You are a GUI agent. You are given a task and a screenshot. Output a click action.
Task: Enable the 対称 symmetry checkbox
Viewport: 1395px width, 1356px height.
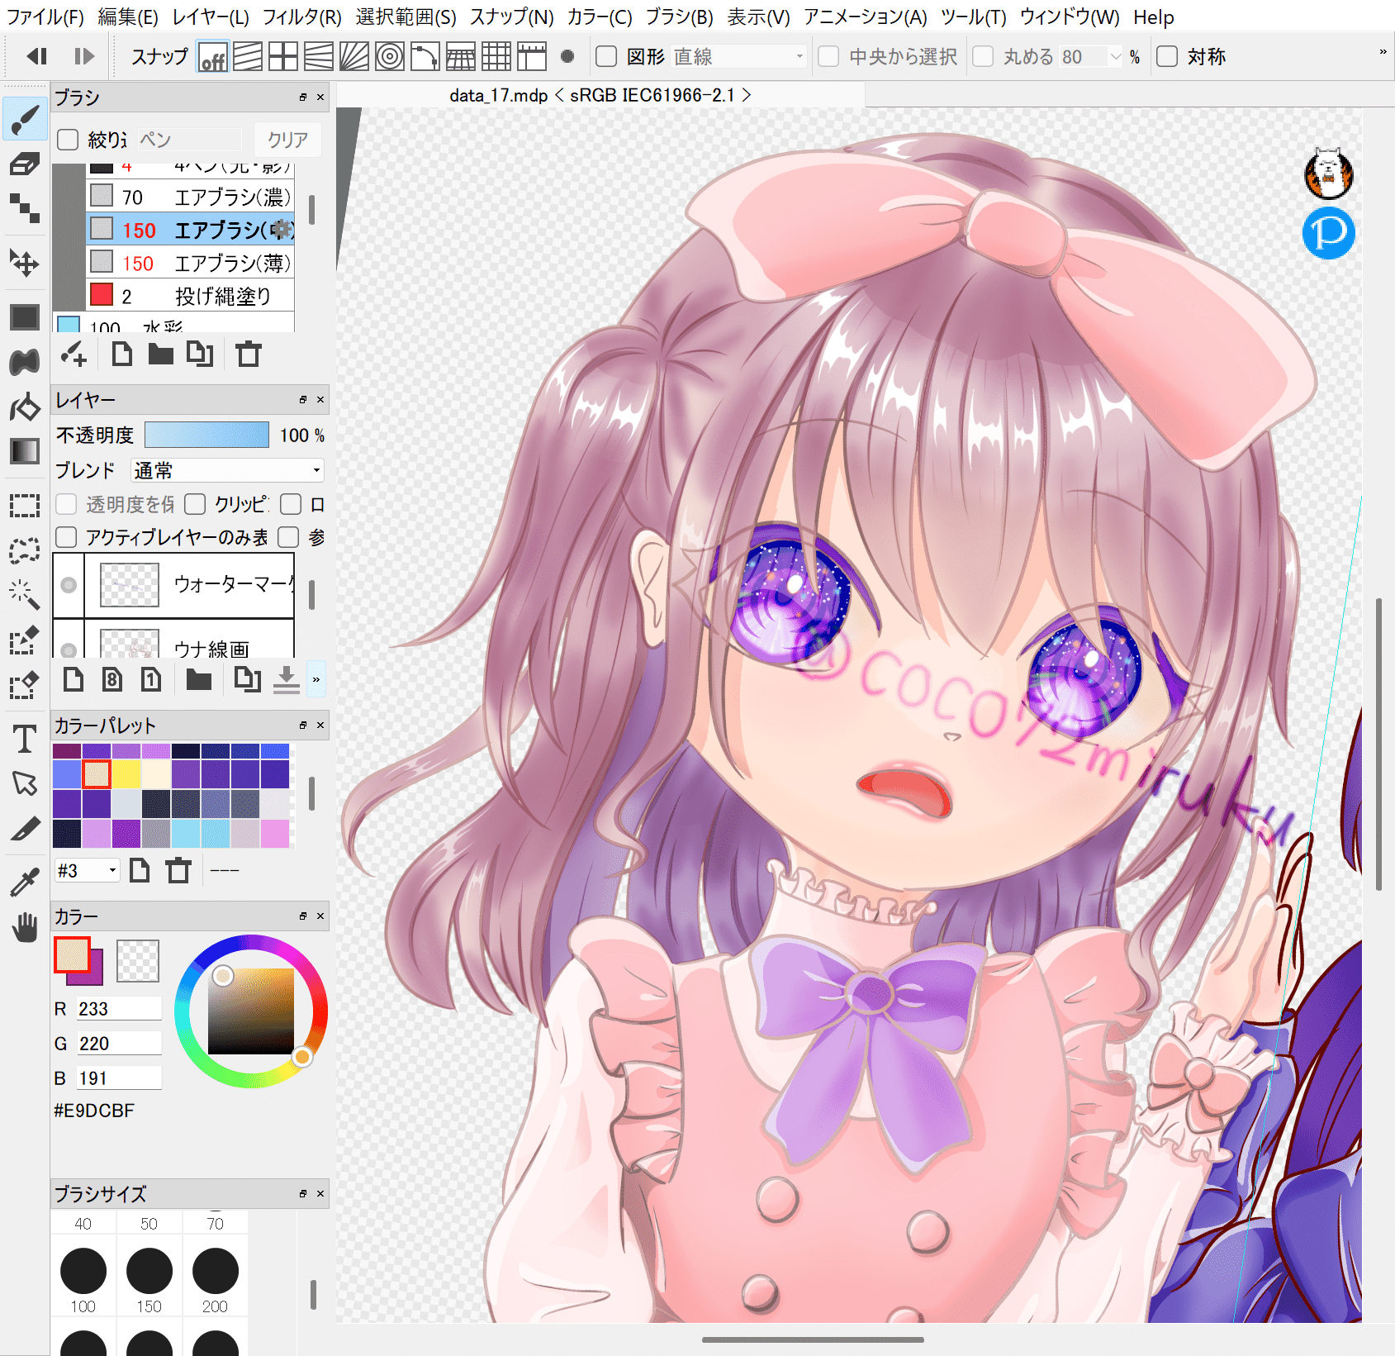point(1167,56)
